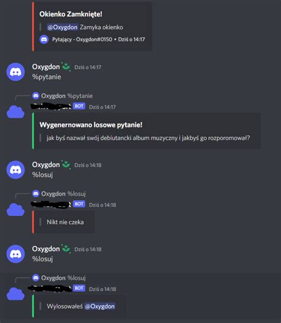Jump to replied message 'Oxygdon %pytanie'
Image resolution: width=281 pixels, height=323 pixels.
coord(67,96)
